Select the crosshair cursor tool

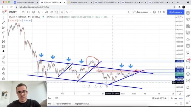[x=3, y=18]
